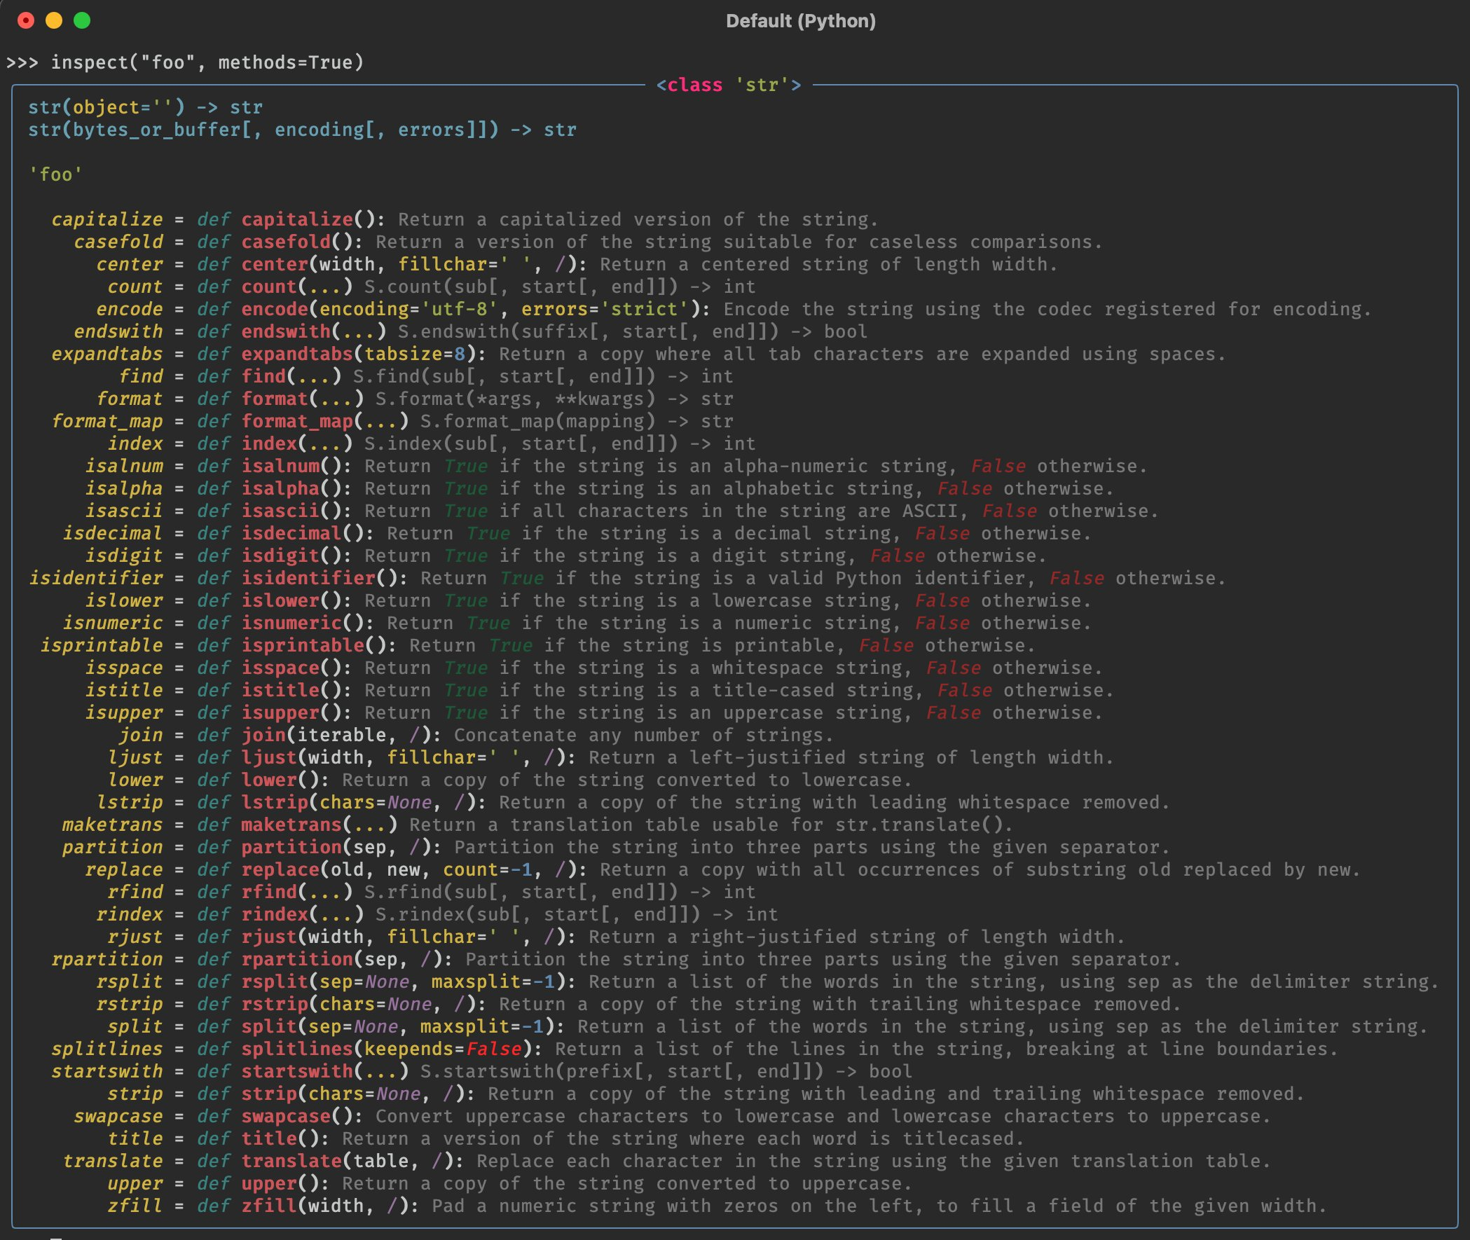The width and height of the screenshot is (1470, 1240).
Task: Click the yellow 'isdecimal' attribute name
Action: click(x=113, y=534)
